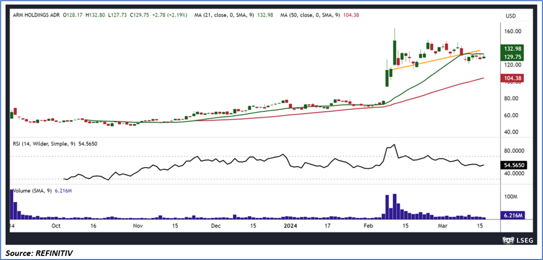Click the 40.0000 RSI axis label

[515, 174]
